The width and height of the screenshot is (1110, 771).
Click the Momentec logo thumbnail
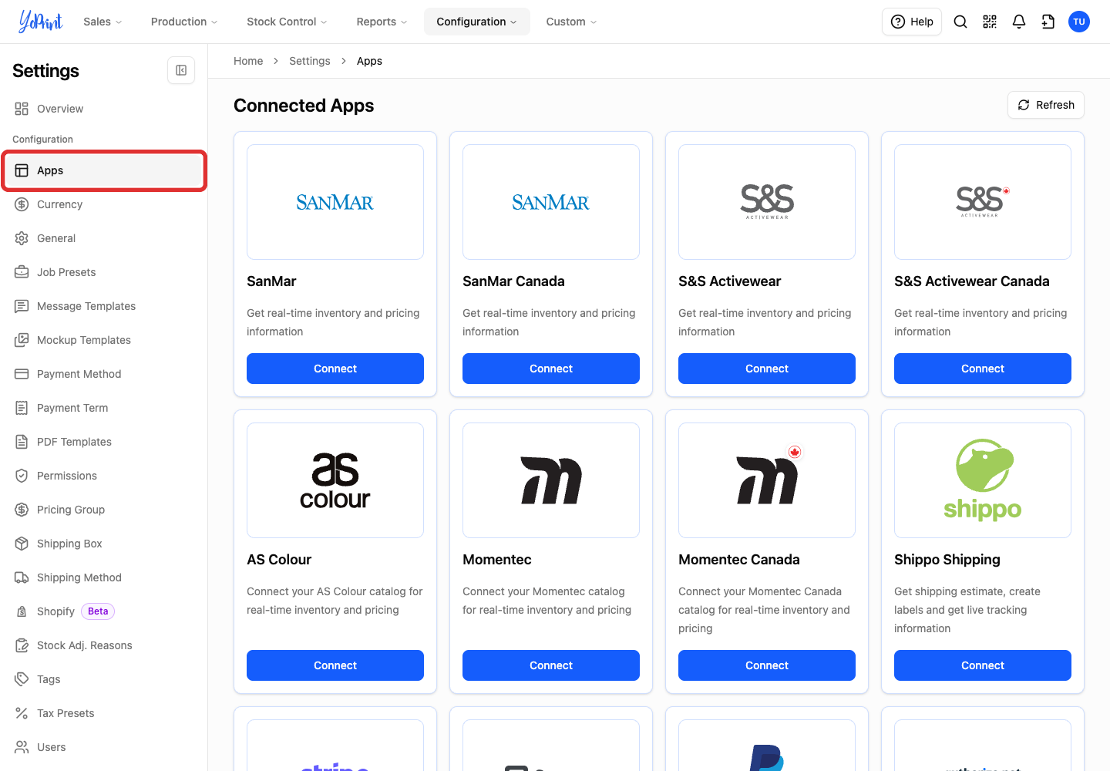[x=551, y=480]
